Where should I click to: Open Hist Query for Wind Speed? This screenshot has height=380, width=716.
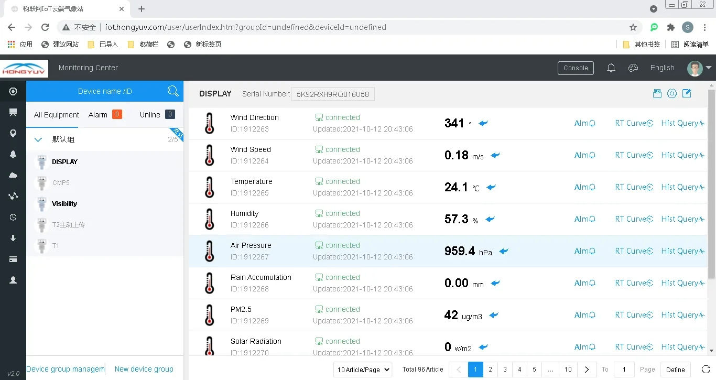click(x=683, y=155)
